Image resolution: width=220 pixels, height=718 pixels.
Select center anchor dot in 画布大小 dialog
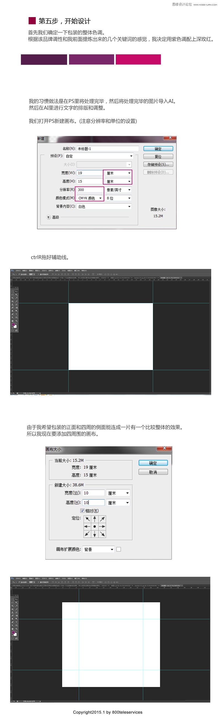95,526
